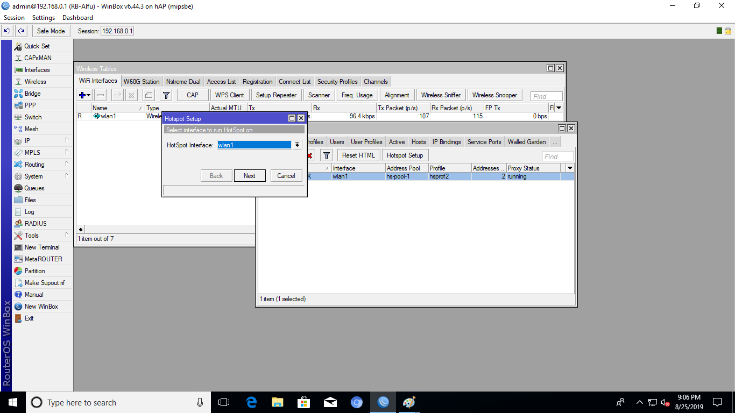Screen dimensions: 735x413
Task: Open column dropdown in Wireless Tables header
Action: [x=559, y=108]
